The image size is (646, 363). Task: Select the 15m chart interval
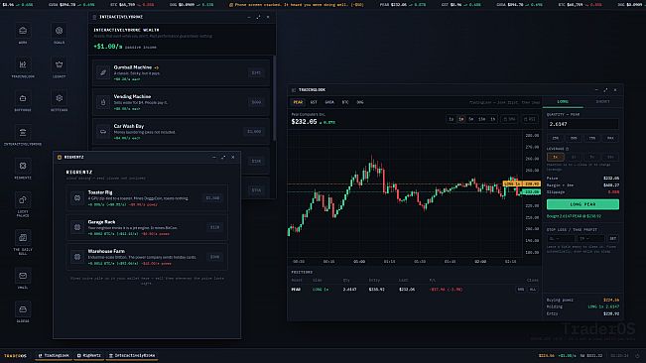(x=481, y=119)
